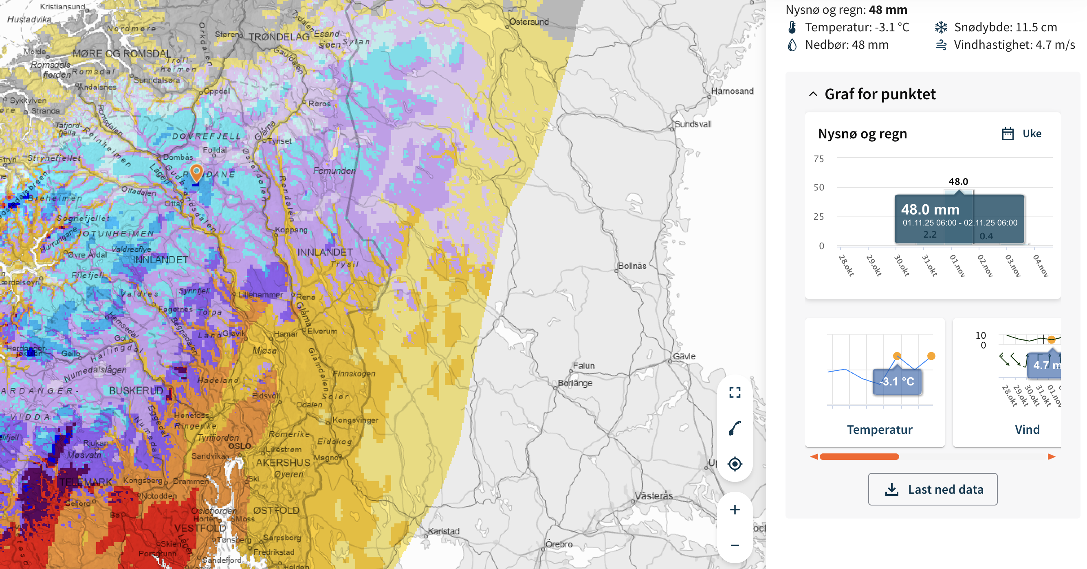Click the orange horizontal scrollbar thumb
Viewport: 1087px width, 569px height.
click(x=859, y=457)
